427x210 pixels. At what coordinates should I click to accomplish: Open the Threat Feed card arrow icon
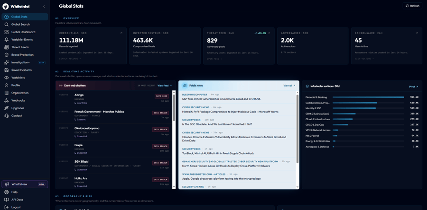click(x=269, y=33)
